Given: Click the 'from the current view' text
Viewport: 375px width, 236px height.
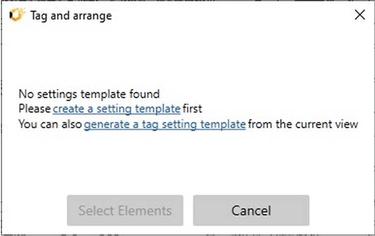Looking at the screenshot, I should click(303, 125).
